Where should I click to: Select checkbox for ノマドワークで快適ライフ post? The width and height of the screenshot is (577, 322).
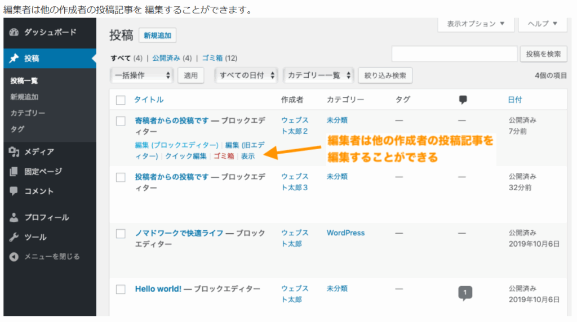point(120,233)
